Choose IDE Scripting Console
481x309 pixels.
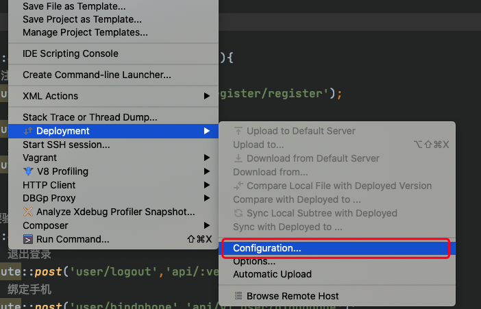tap(70, 53)
